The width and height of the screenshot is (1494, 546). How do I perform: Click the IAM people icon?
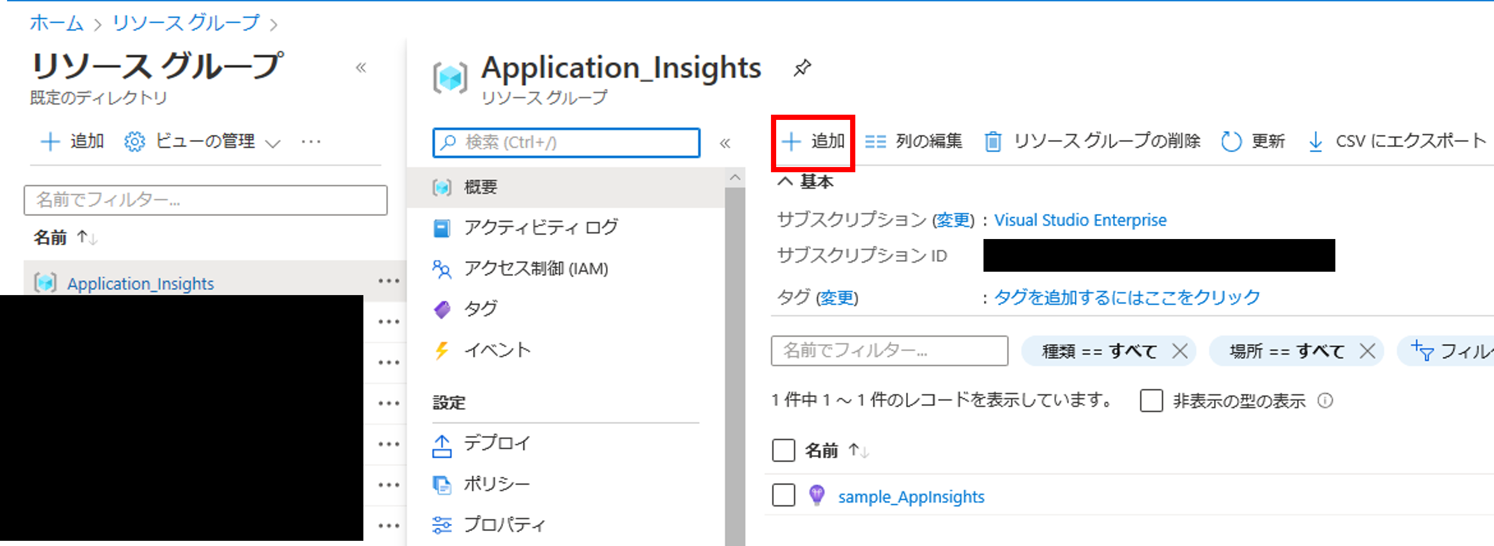click(x=442, y=269)
